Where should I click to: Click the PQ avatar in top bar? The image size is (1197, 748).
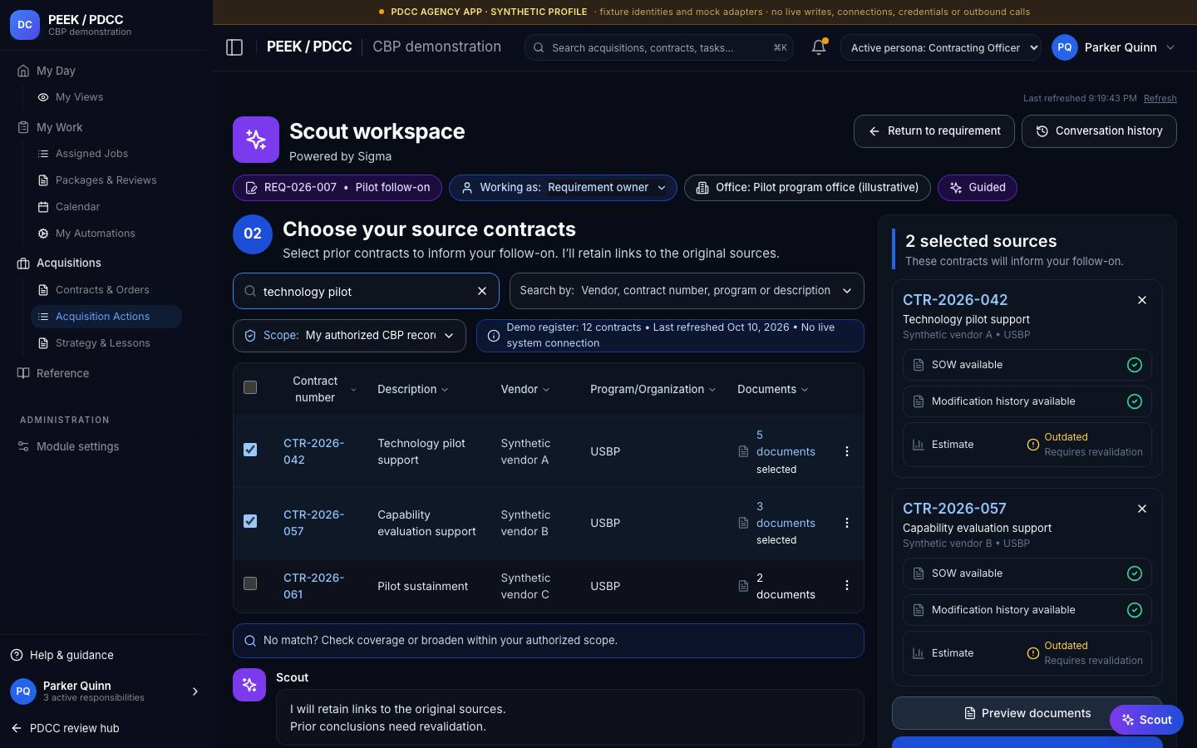(x=1065, y=47)
